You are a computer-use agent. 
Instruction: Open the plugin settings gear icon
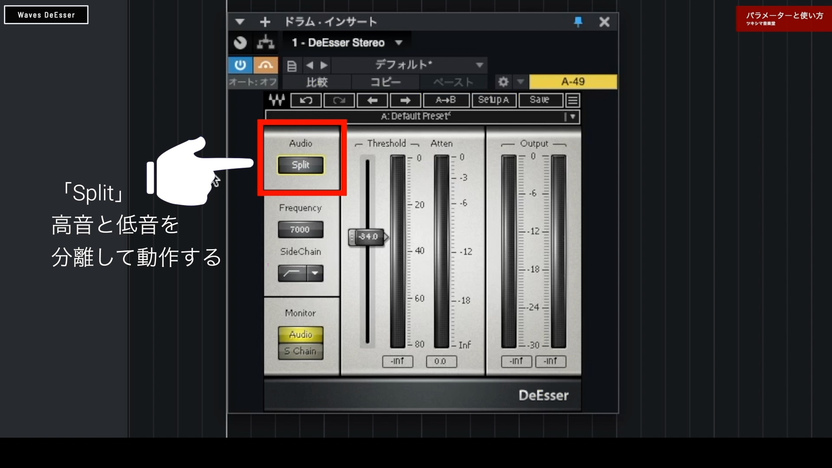point(503,81)
